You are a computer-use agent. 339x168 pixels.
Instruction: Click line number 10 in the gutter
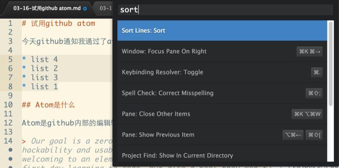tap(8, 105)
